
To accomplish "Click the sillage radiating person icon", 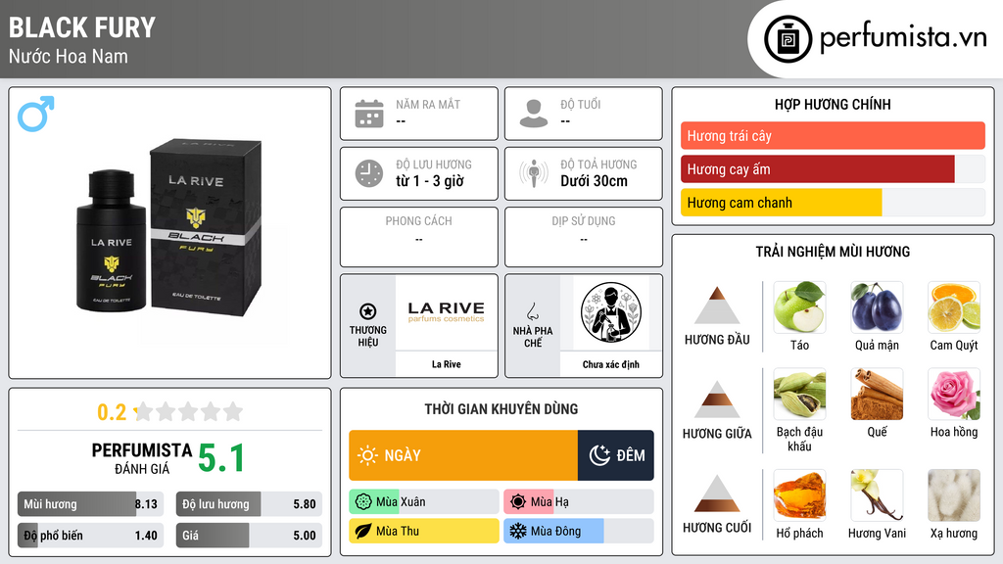I will coord(534,173).
